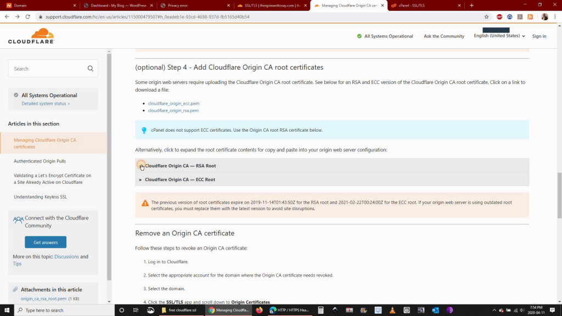Open the Authenticated Origin Pulls article
562x316 pixels.
coord(40,161)
